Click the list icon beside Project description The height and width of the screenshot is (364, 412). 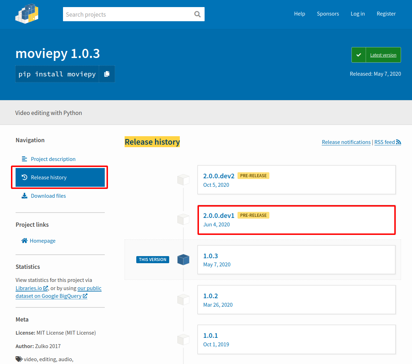click(x=24, y=158)
